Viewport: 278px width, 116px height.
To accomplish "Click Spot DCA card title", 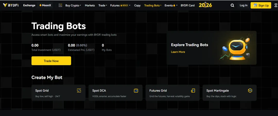I will (99, 91).
